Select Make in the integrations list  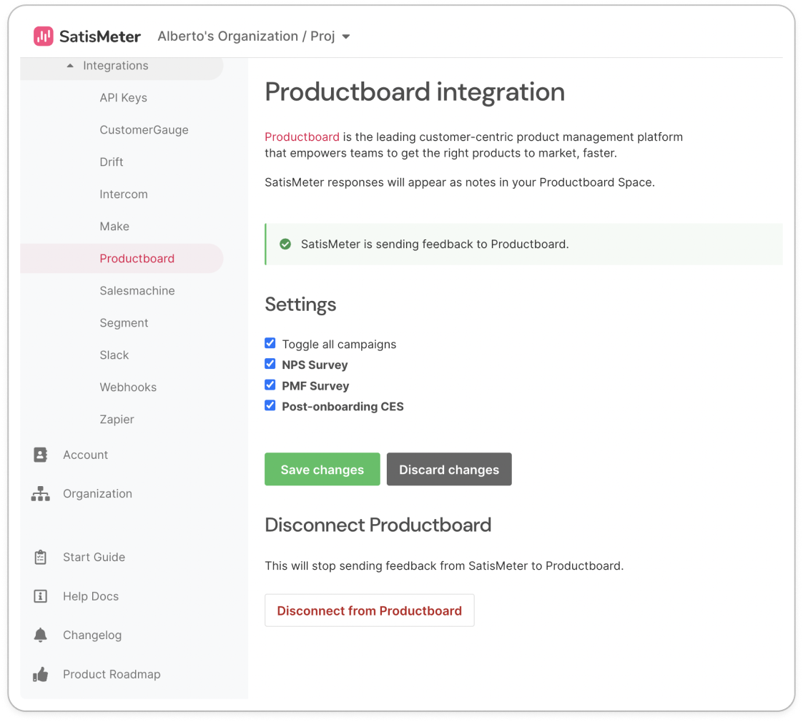point(114,227)
